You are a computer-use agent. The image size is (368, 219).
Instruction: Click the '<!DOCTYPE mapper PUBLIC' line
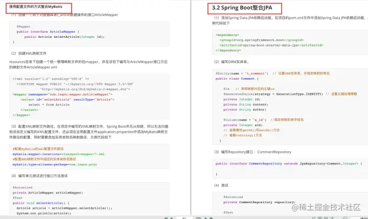[75, 84]
